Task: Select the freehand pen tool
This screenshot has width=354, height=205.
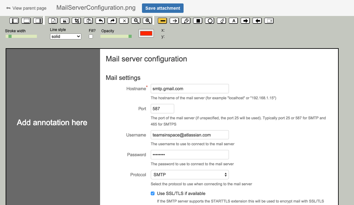Action: click(x=186, y=21)
